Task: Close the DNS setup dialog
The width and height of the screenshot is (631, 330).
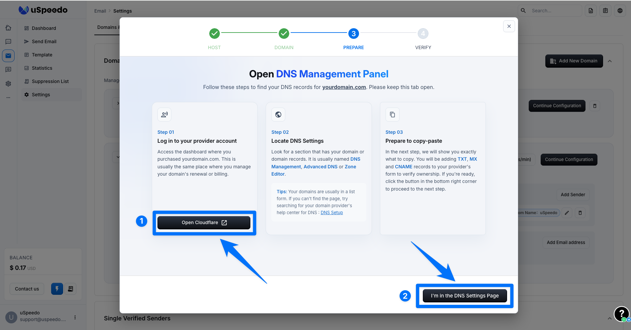Action: [x=509, y=26]
